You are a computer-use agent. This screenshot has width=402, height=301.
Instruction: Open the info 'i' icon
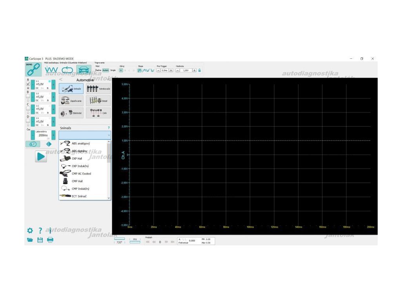click(50, 230)
